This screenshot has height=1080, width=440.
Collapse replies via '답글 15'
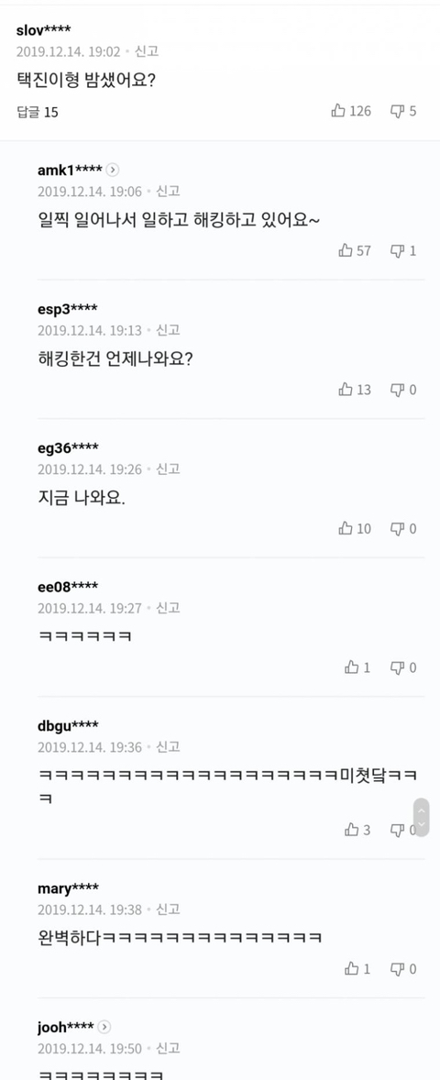click(38, 112)
